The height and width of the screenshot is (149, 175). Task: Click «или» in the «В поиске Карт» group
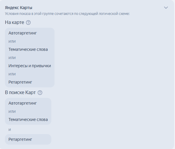[12, 111]
